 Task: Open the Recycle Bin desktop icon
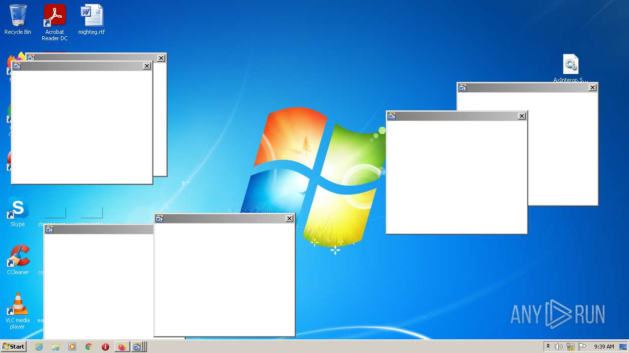(x=18, y=20)
